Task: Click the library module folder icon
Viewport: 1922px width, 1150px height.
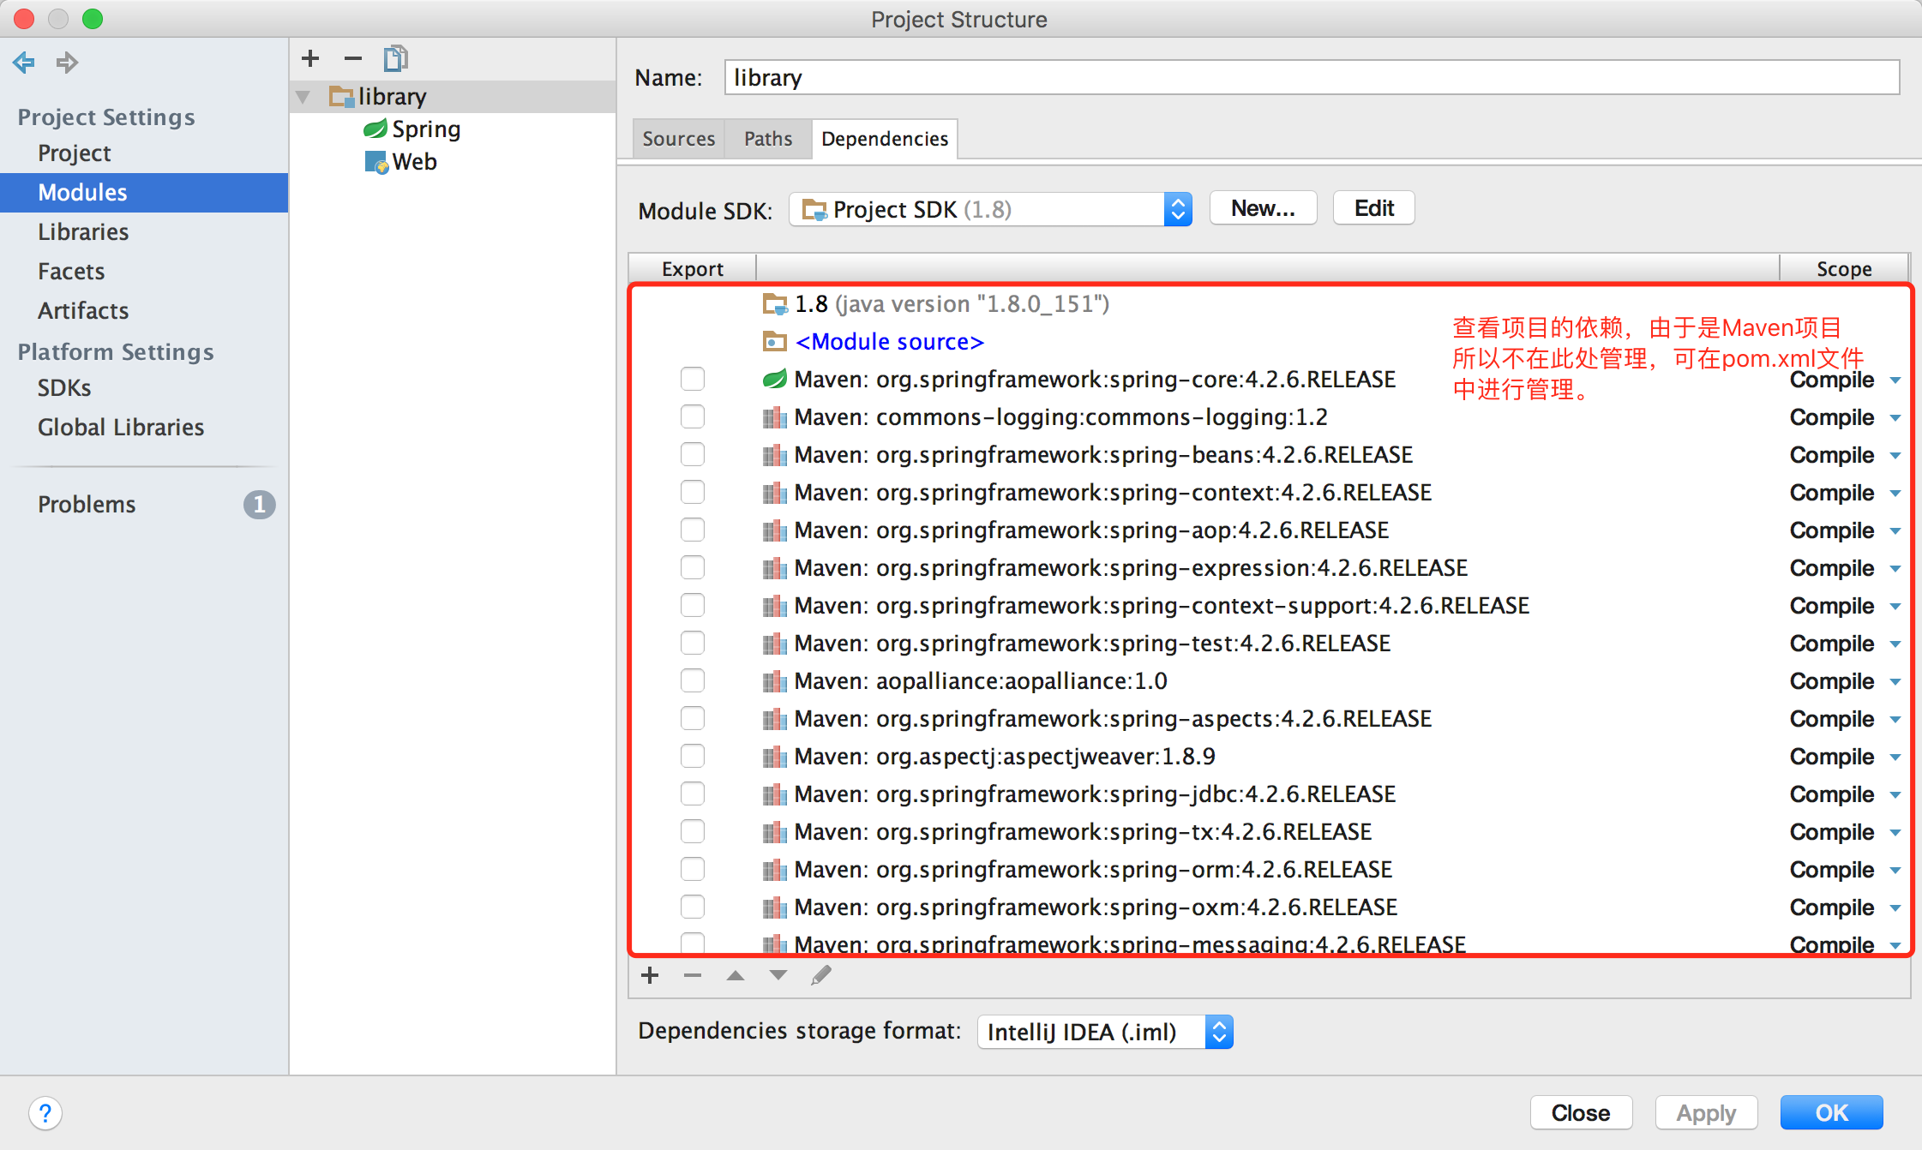Action: [x=342, y=97]
